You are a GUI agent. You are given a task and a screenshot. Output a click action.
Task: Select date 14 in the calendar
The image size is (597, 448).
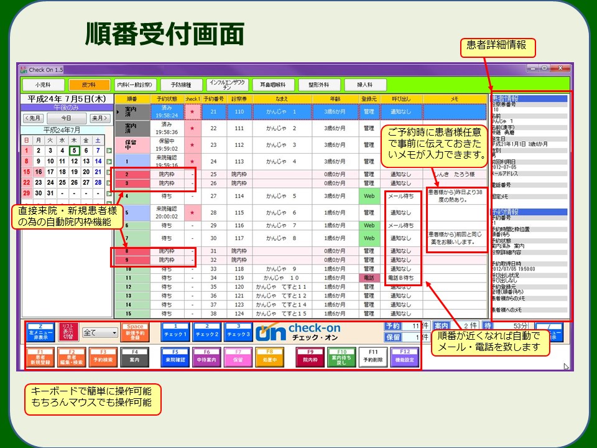(x=98, y=161)
